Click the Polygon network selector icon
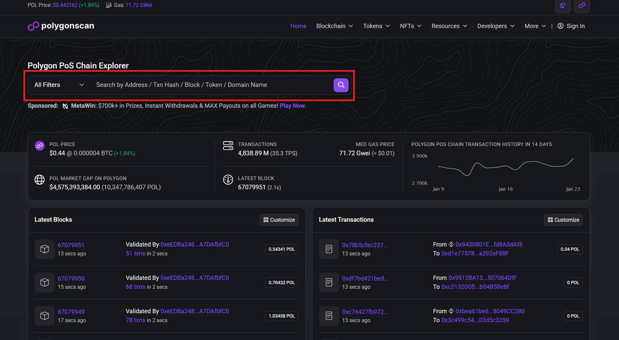This screenshot has height=340, width=619. 582,6
